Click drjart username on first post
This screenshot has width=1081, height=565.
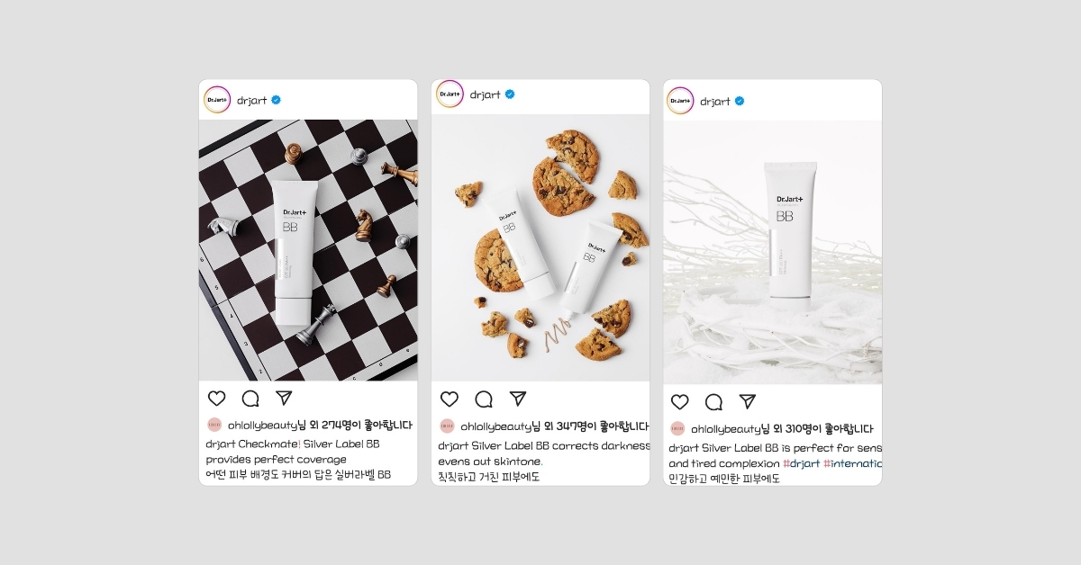252,100
